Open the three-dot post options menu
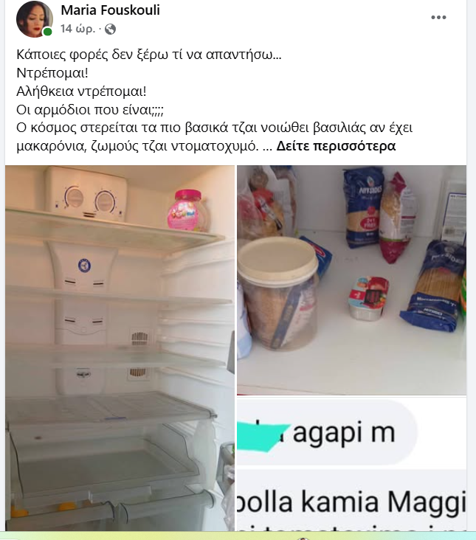This screenshot has height=540, width=476. coord(438,17)
